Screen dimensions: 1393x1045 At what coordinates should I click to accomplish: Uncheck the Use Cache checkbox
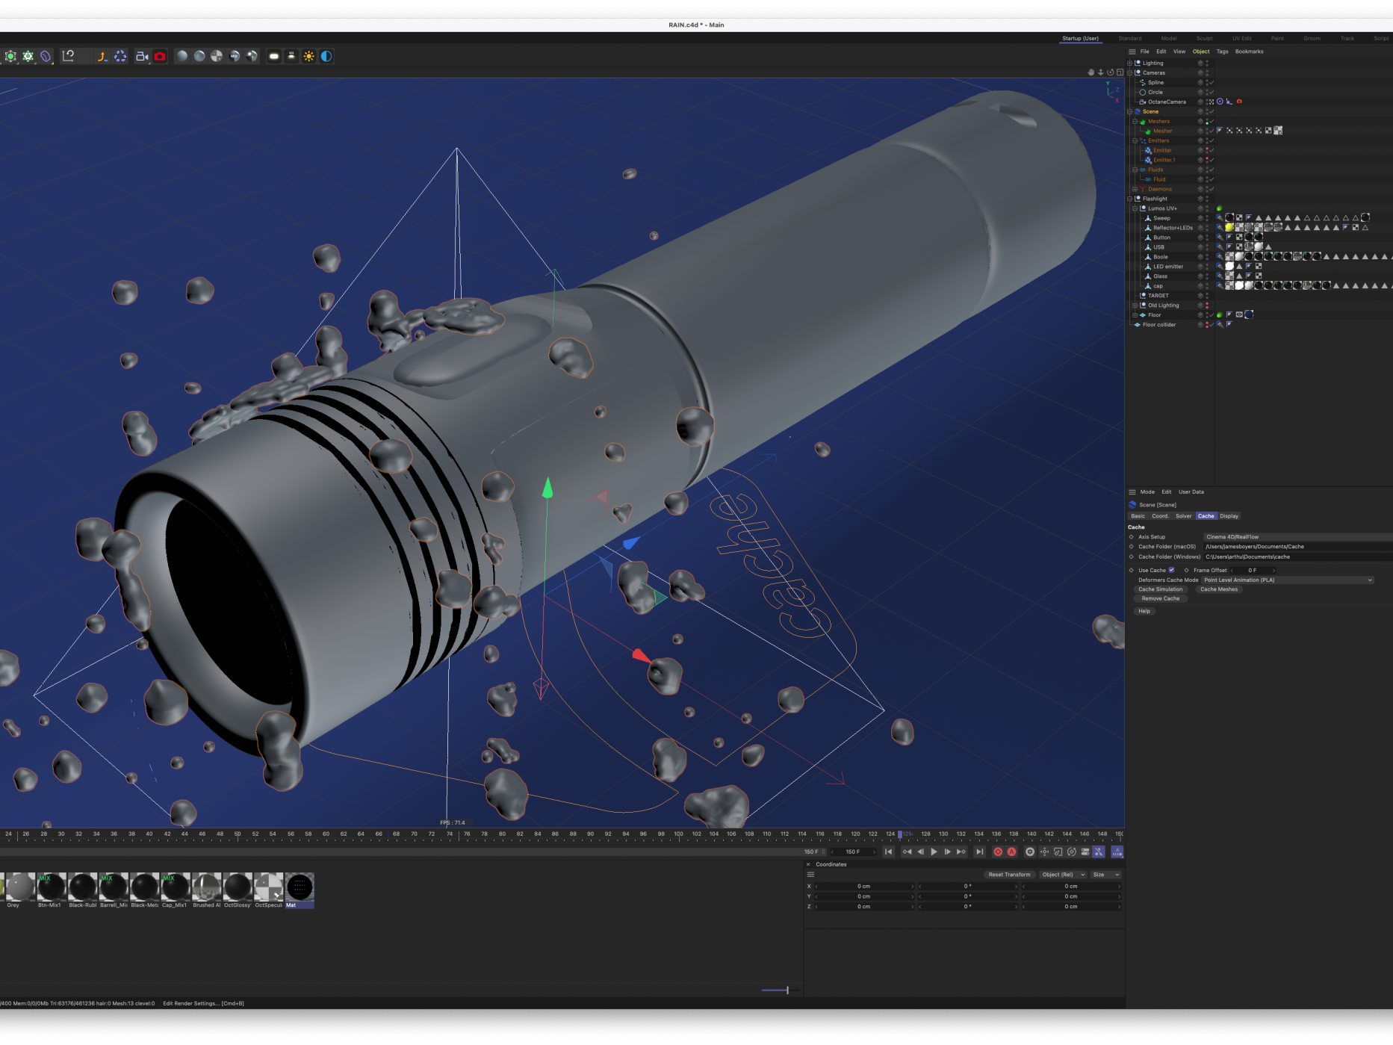tap(1171, 570)
